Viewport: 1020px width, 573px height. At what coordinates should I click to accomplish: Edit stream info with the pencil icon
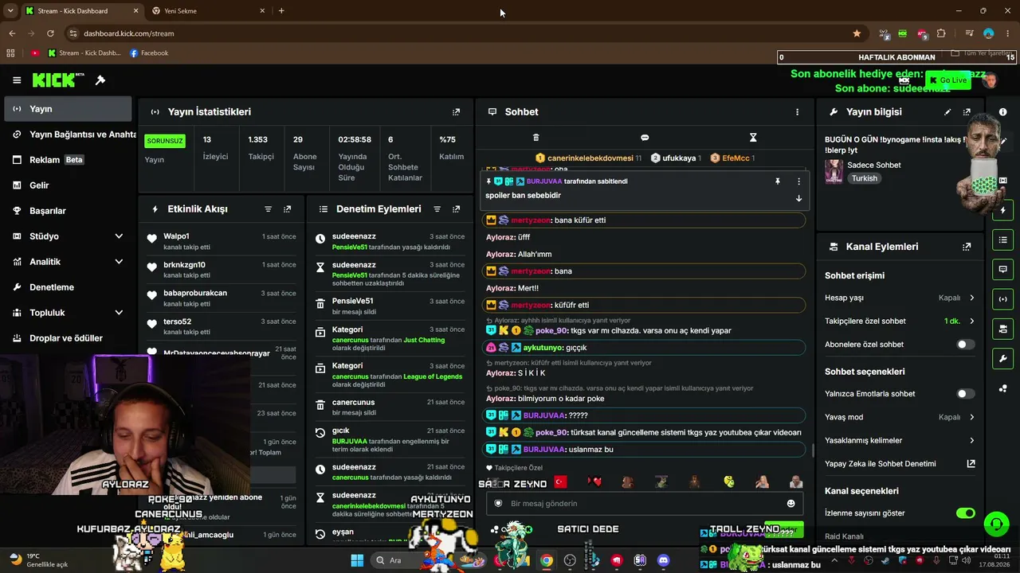click(947, 112)
